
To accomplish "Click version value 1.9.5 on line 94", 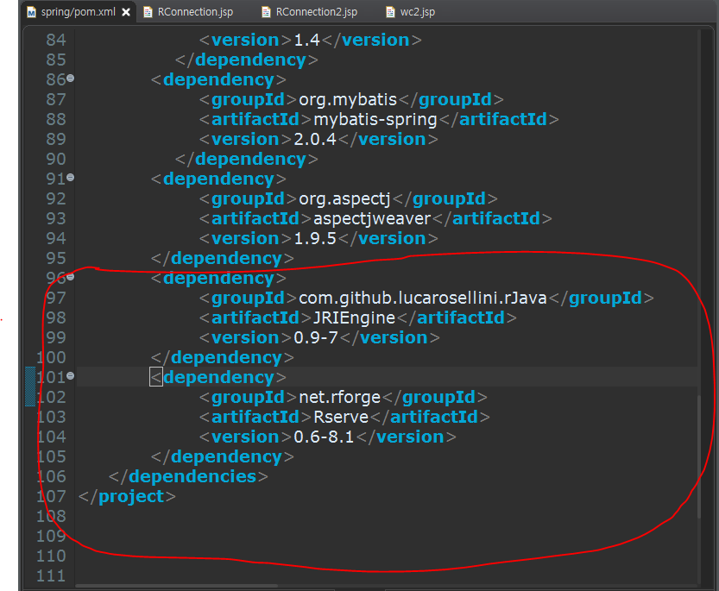I will click(x=315, y=238).
